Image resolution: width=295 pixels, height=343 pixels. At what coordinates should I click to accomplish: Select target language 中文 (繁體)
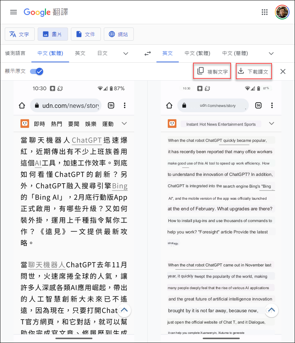(x=197, y=53)
